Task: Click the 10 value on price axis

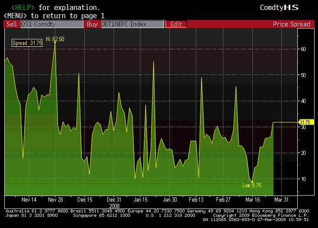Action: coord(303,179)
